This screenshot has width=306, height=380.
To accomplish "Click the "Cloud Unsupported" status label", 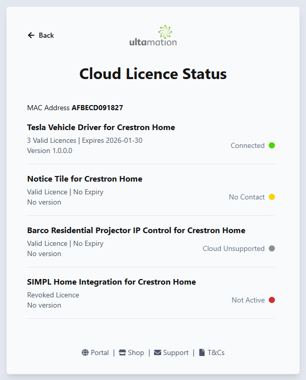I will click(234, 248).
